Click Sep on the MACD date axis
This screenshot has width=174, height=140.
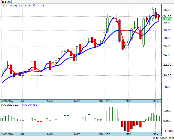(50, 134)
